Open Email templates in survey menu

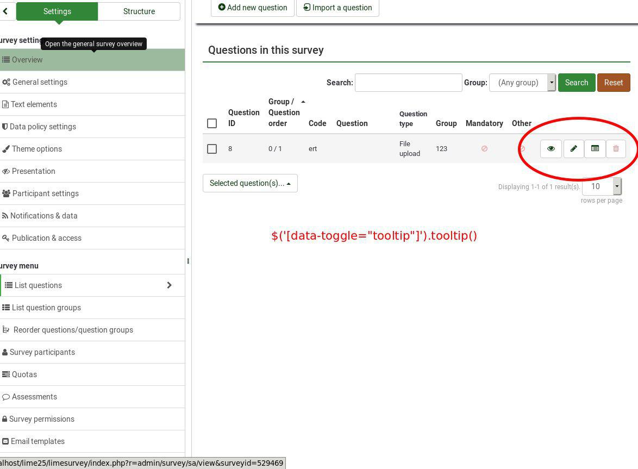(37, 441)
